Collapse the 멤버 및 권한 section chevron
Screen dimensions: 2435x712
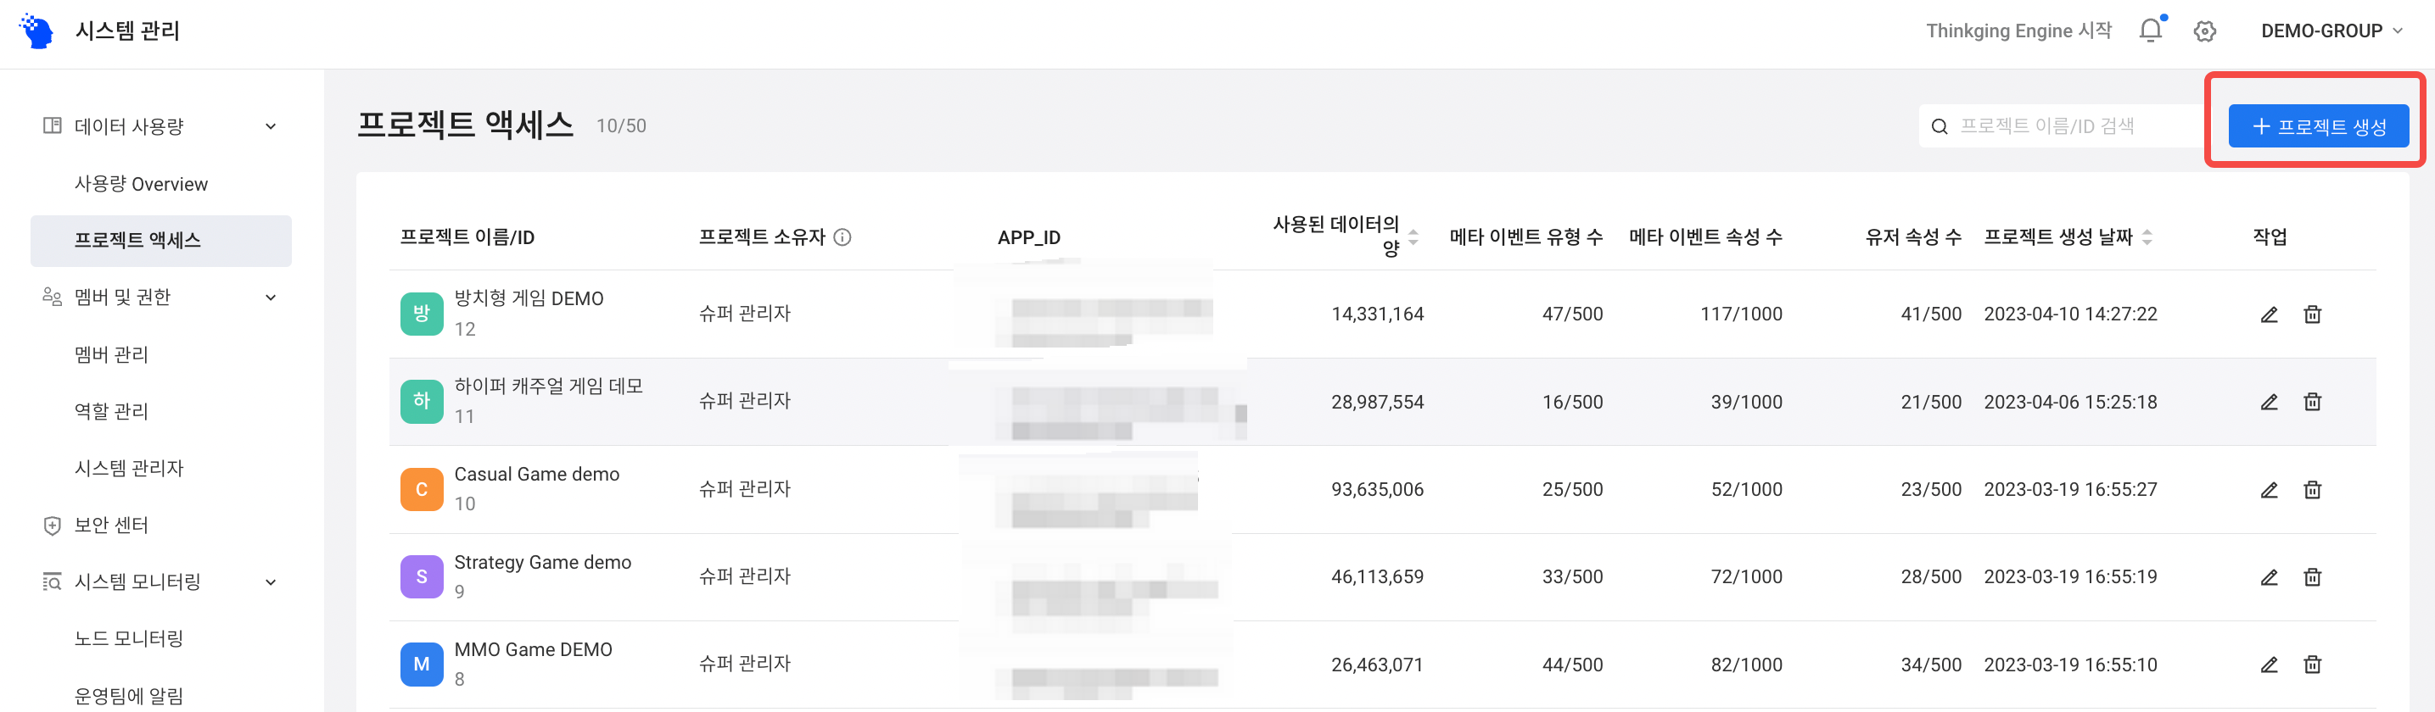coord(271,298)
